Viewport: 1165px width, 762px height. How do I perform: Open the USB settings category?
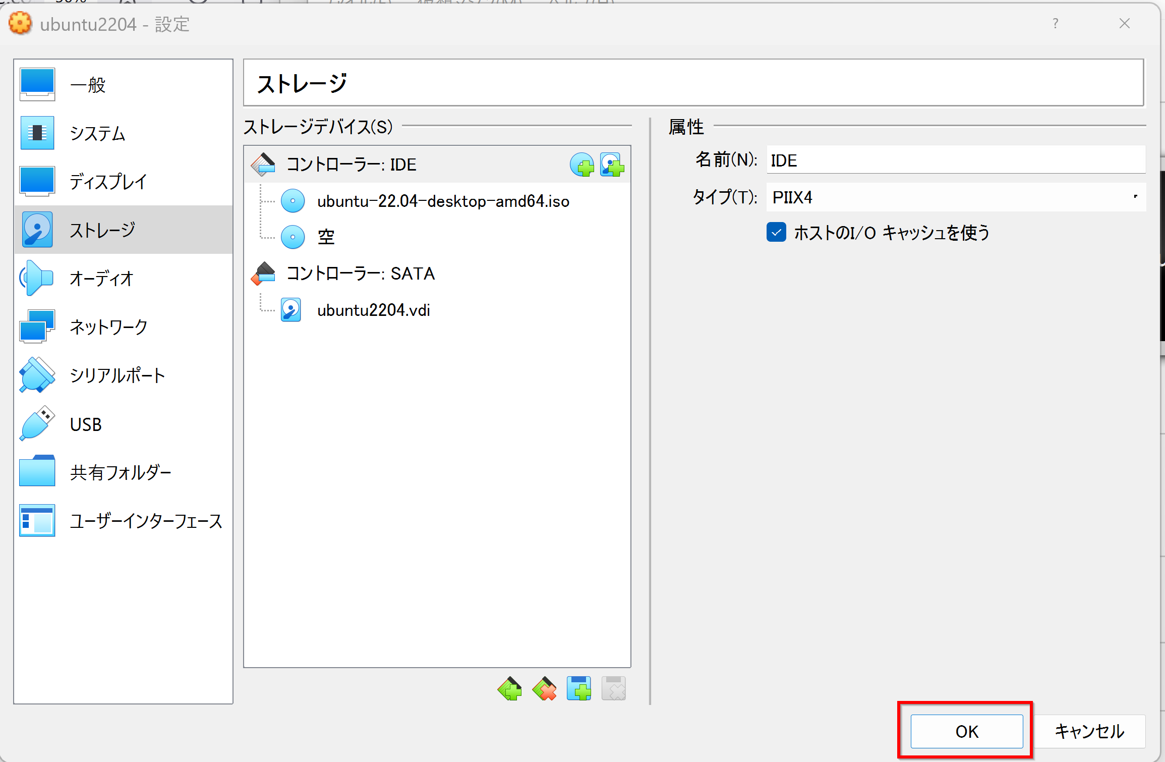coord(124,424)
